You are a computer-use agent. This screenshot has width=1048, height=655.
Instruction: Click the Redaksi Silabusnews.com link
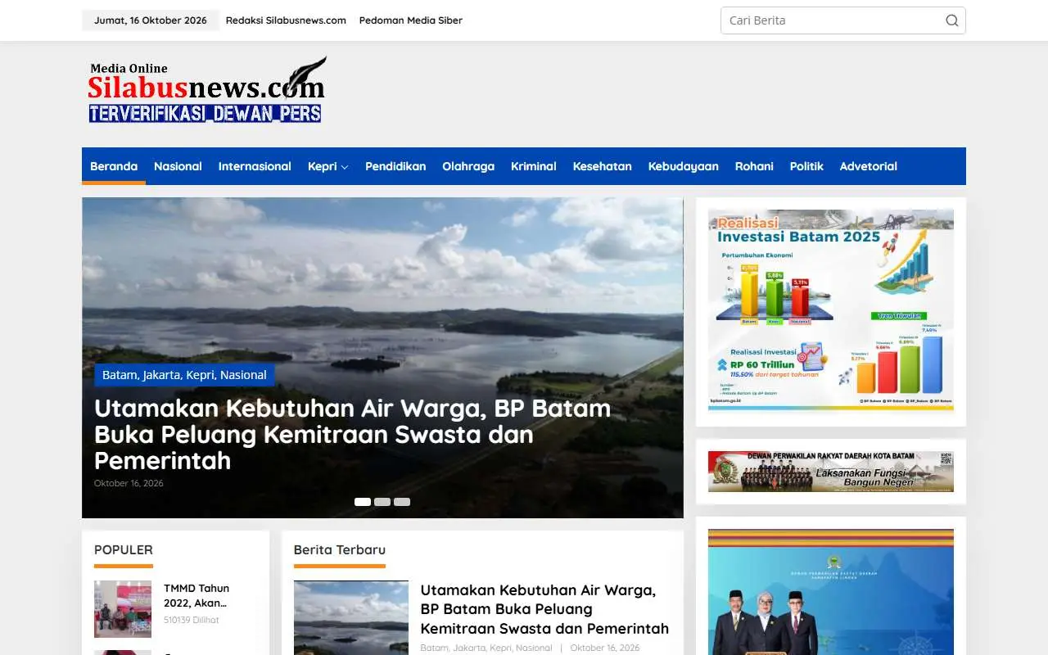tap(286, 20)
